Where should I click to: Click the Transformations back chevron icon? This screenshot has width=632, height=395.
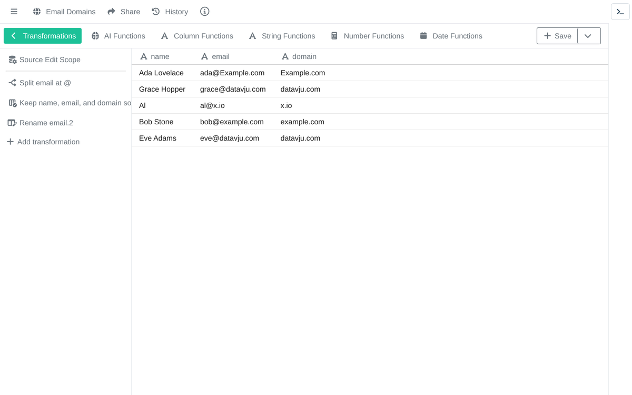[x=14, y=36]
